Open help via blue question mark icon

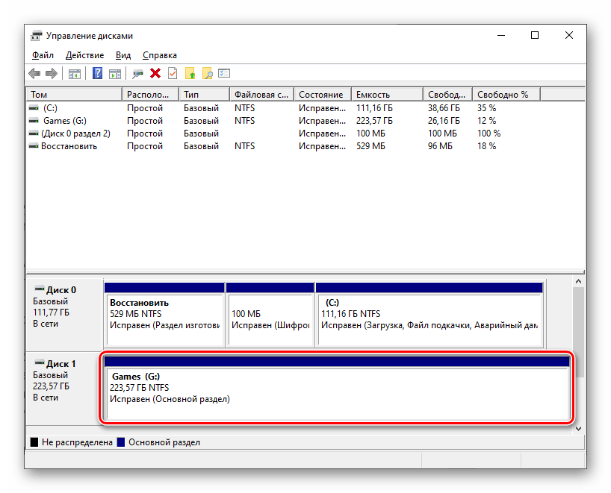[97, 73]
